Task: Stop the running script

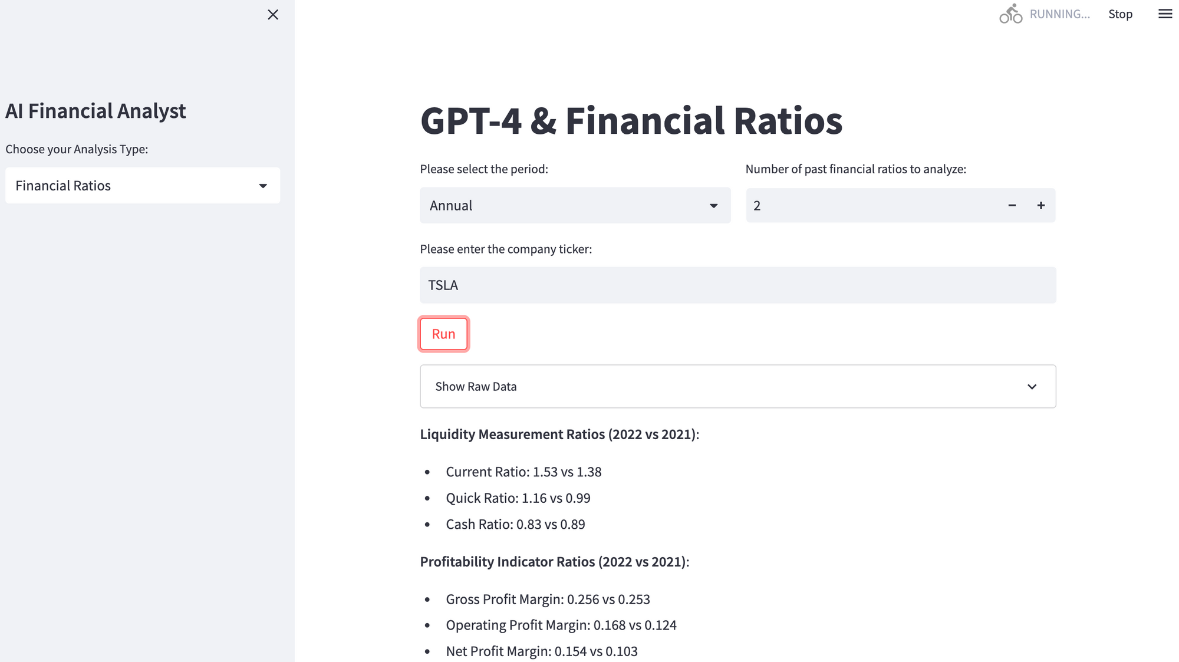Action: pyautogui.click(x=1120, y=14)
